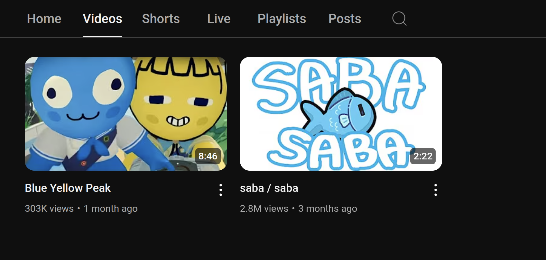The height and width of the screenshot is (260, 546).
Task: Open the Blue Yellow Peak video title
Action: point(68,188)
